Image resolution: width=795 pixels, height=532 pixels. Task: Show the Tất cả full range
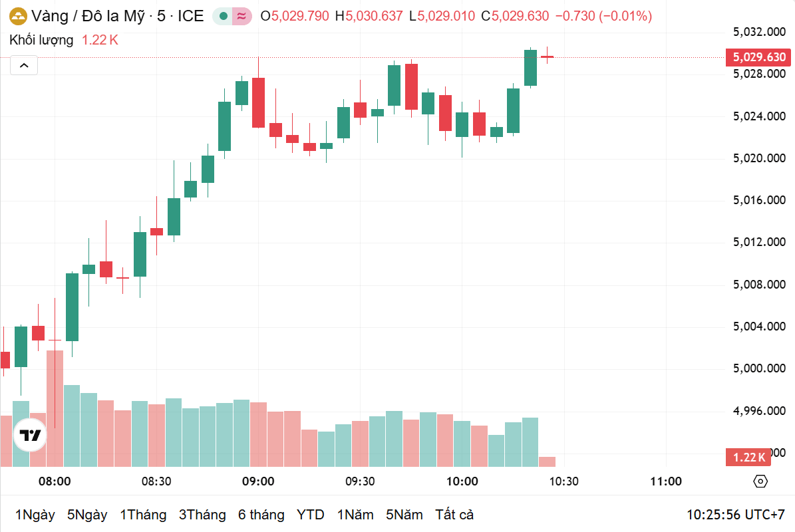pyautogui.click(x=454, y=515)
